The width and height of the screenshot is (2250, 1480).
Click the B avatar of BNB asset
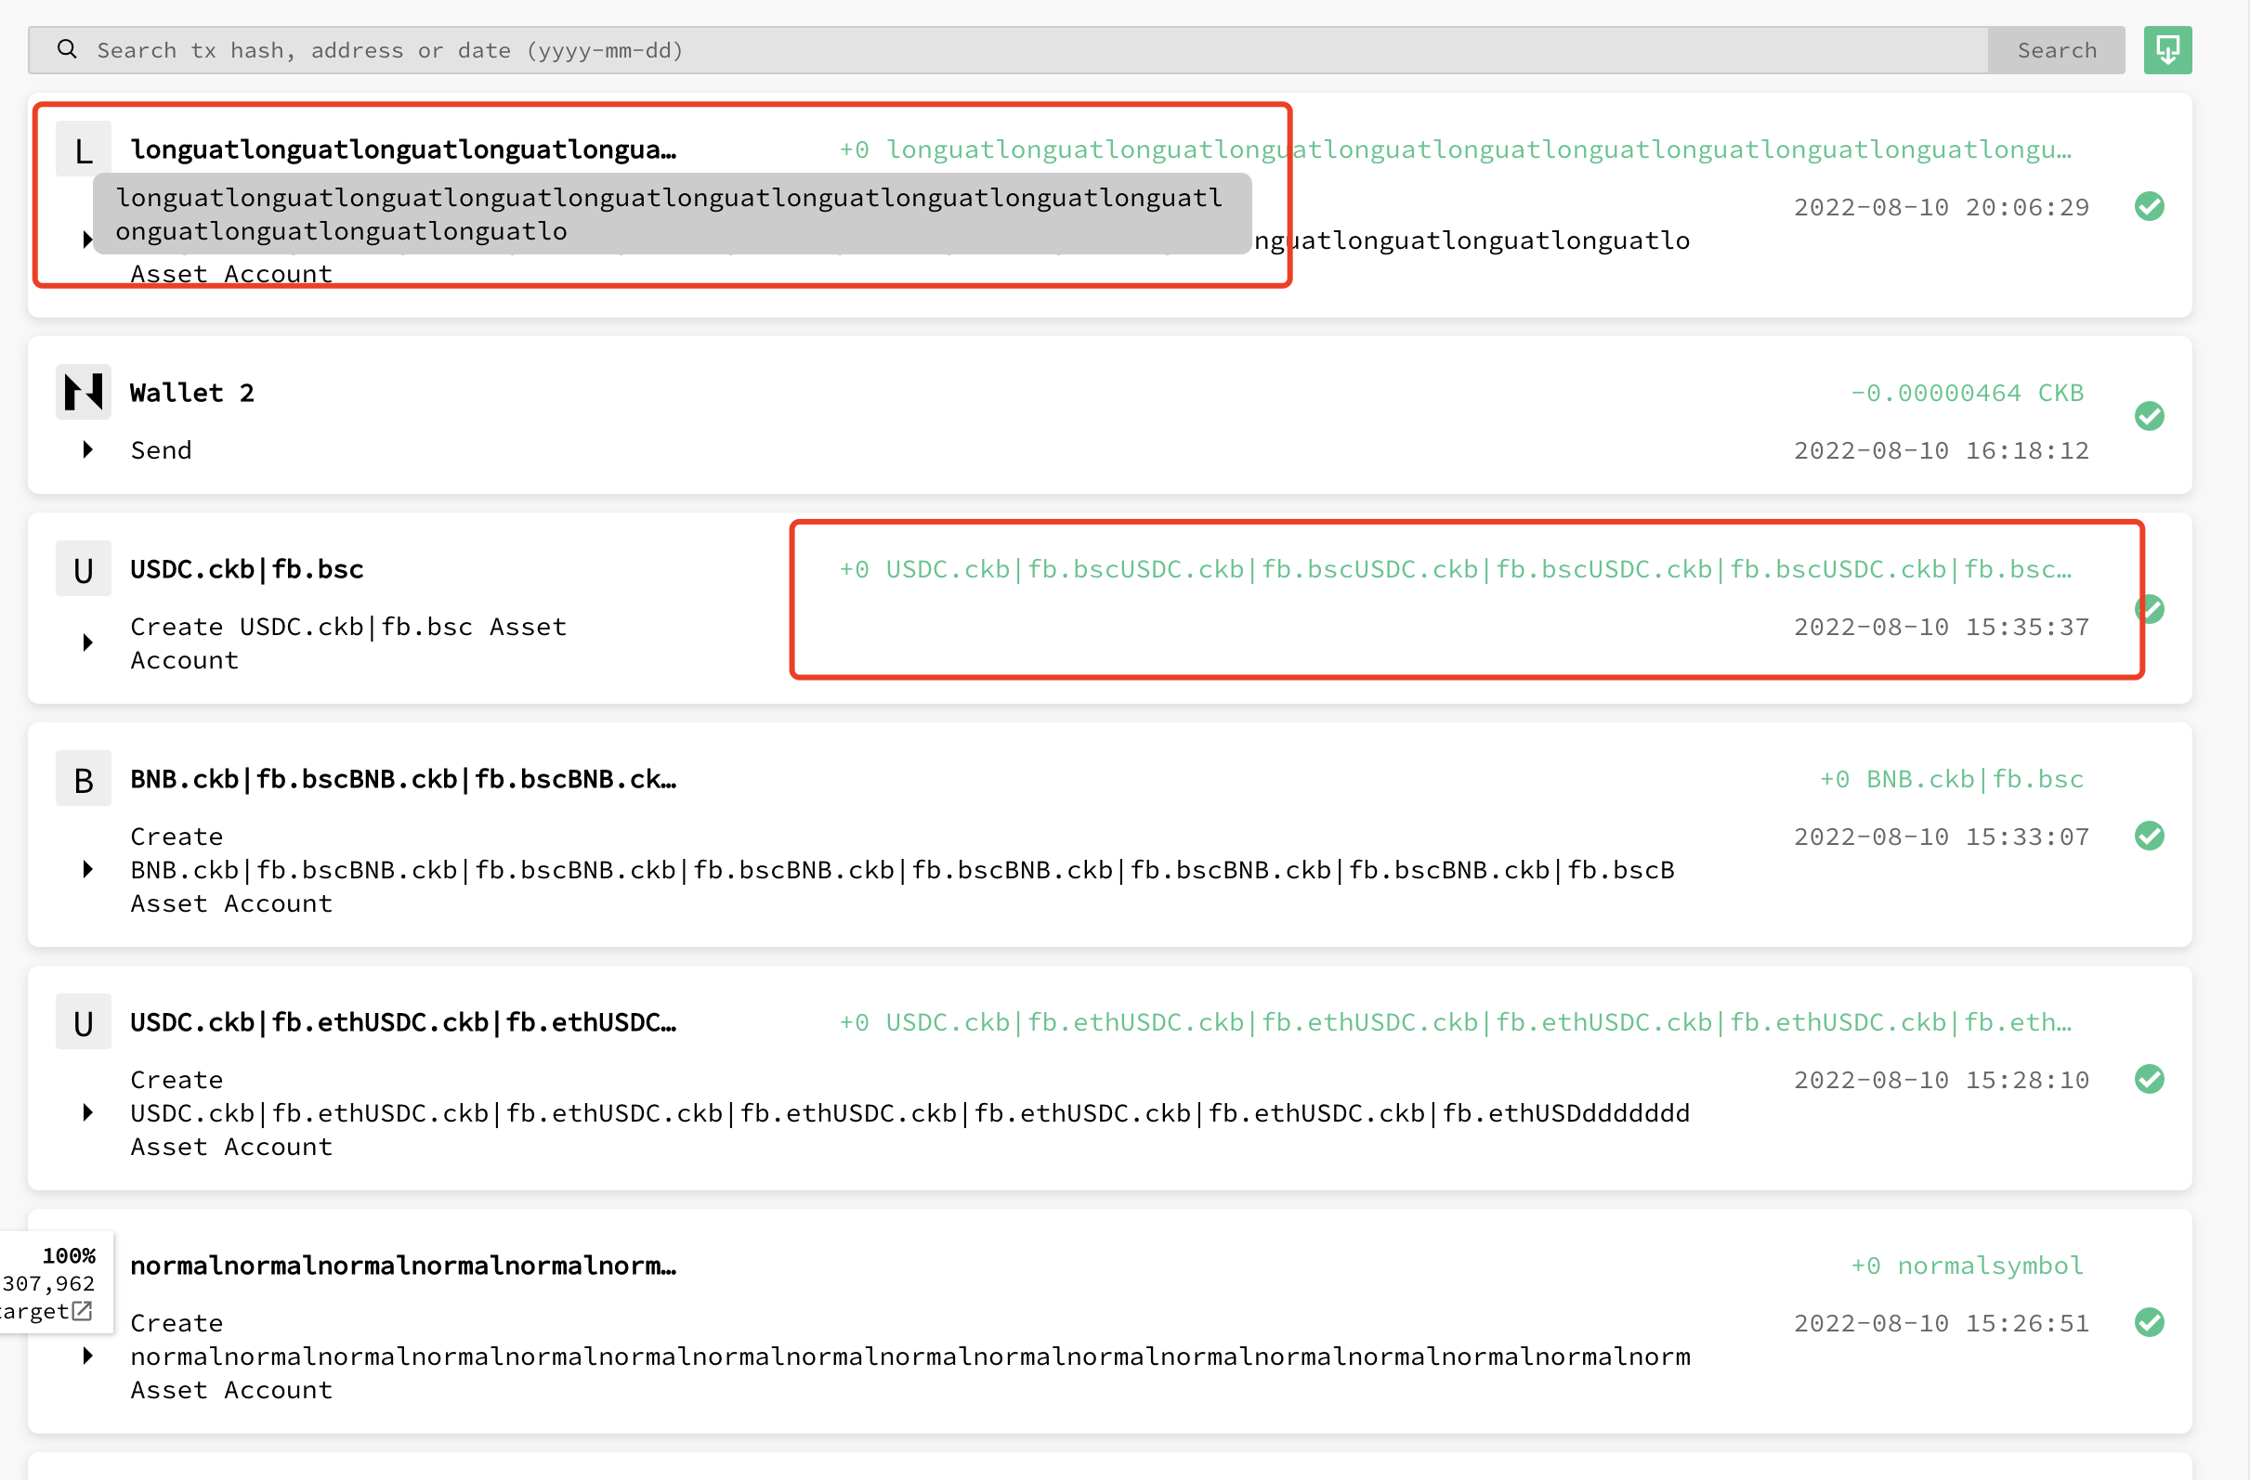pyautogui.click(x=84, y=780)
